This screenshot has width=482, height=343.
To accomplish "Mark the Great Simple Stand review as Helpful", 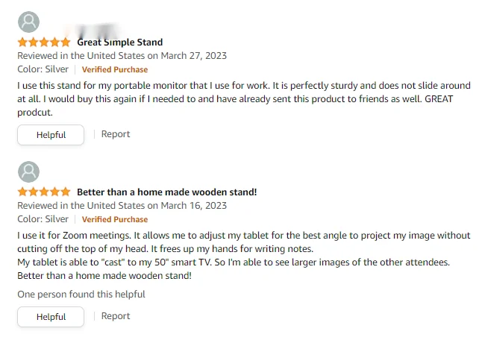I will click(x=51, y=135).
